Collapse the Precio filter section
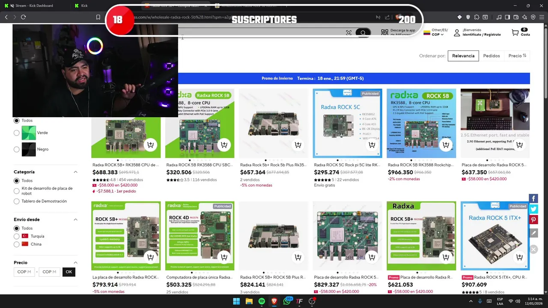This screenshot has height=308, width=548. pyautogui.click(x=75, y=263)
